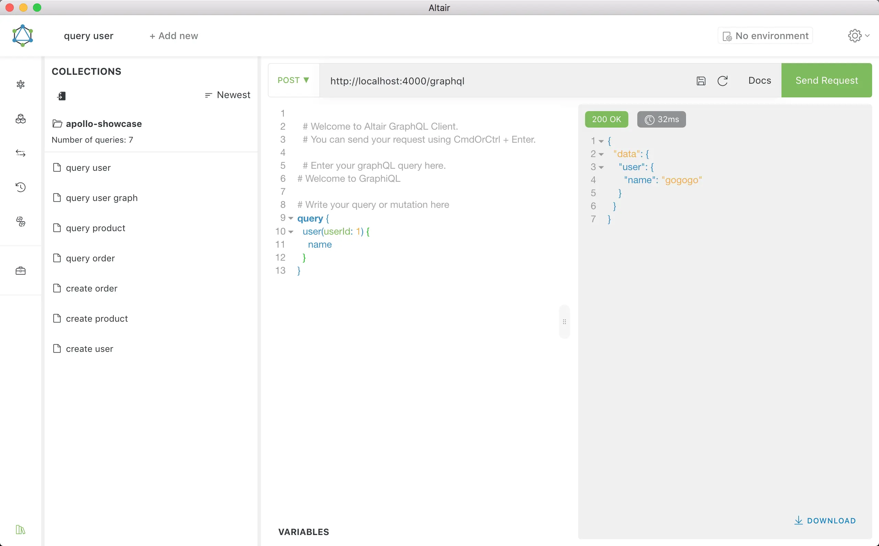Viewport: 879px width, 546px height.
Task: Click '+ Add new' tab
Action: (174, 36)
